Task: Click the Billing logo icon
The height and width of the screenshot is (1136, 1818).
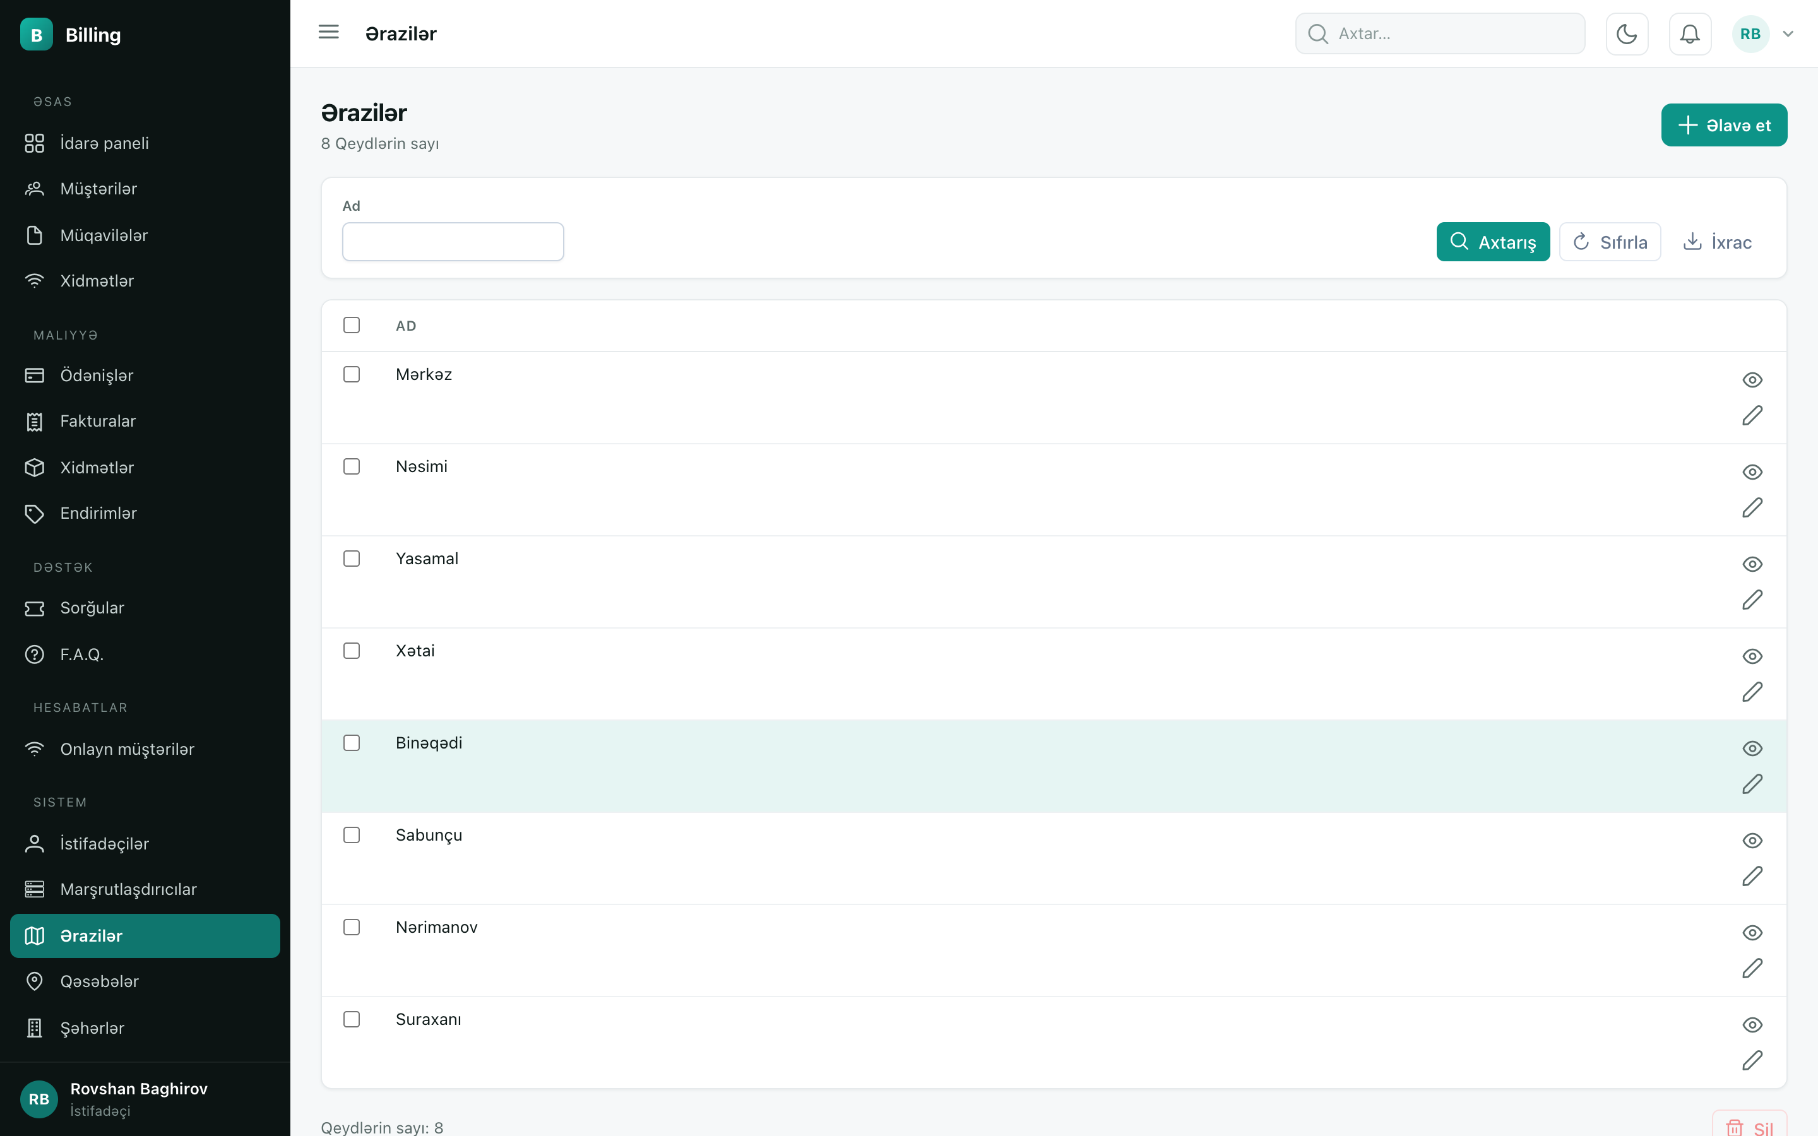Action: 36,35
